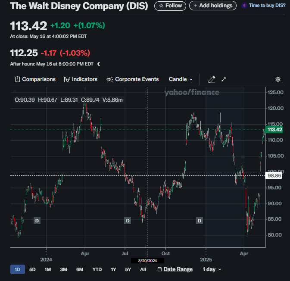Click the dividend marker near 2024
The width and height of the screenshot is (290, 281).
[x=37, y=221]
